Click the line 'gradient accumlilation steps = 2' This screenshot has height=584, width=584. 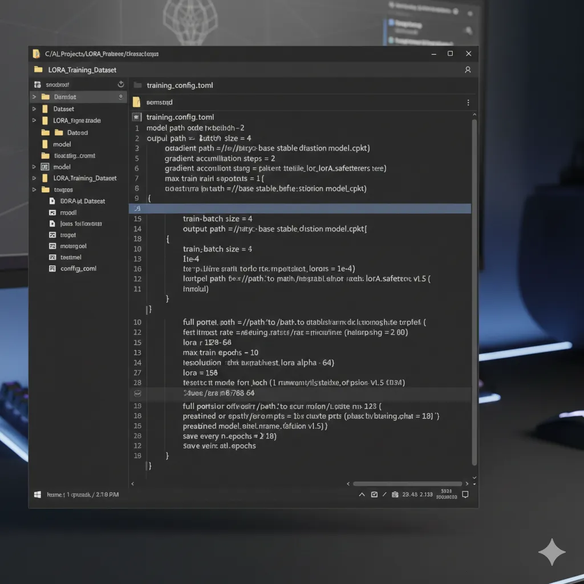point(220,159)
